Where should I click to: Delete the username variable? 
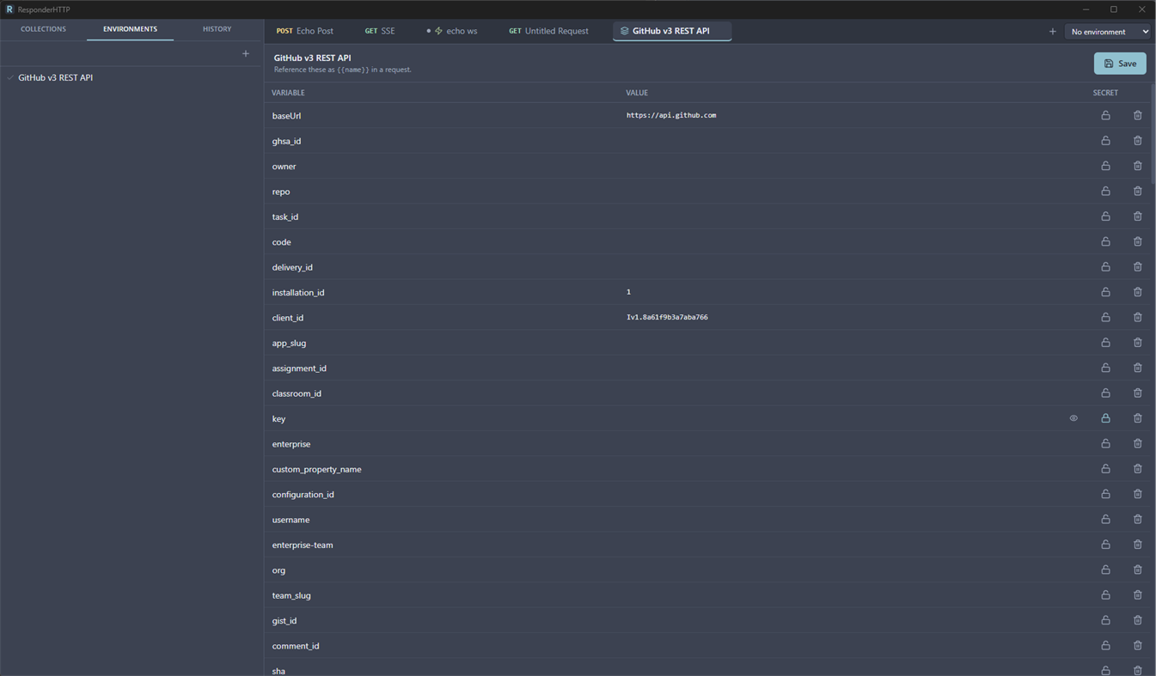(1137, 520)
